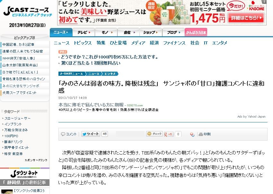Click PR link about 1000円を95万にした方法
The width and height of the screenshot is (273, 194).
point(110,57)
